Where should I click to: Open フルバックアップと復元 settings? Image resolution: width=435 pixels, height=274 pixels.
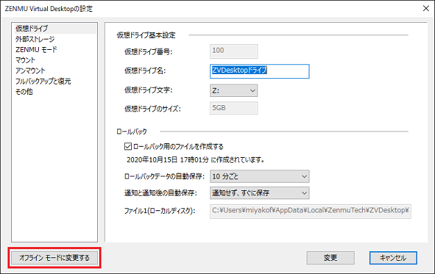[43, 82]
